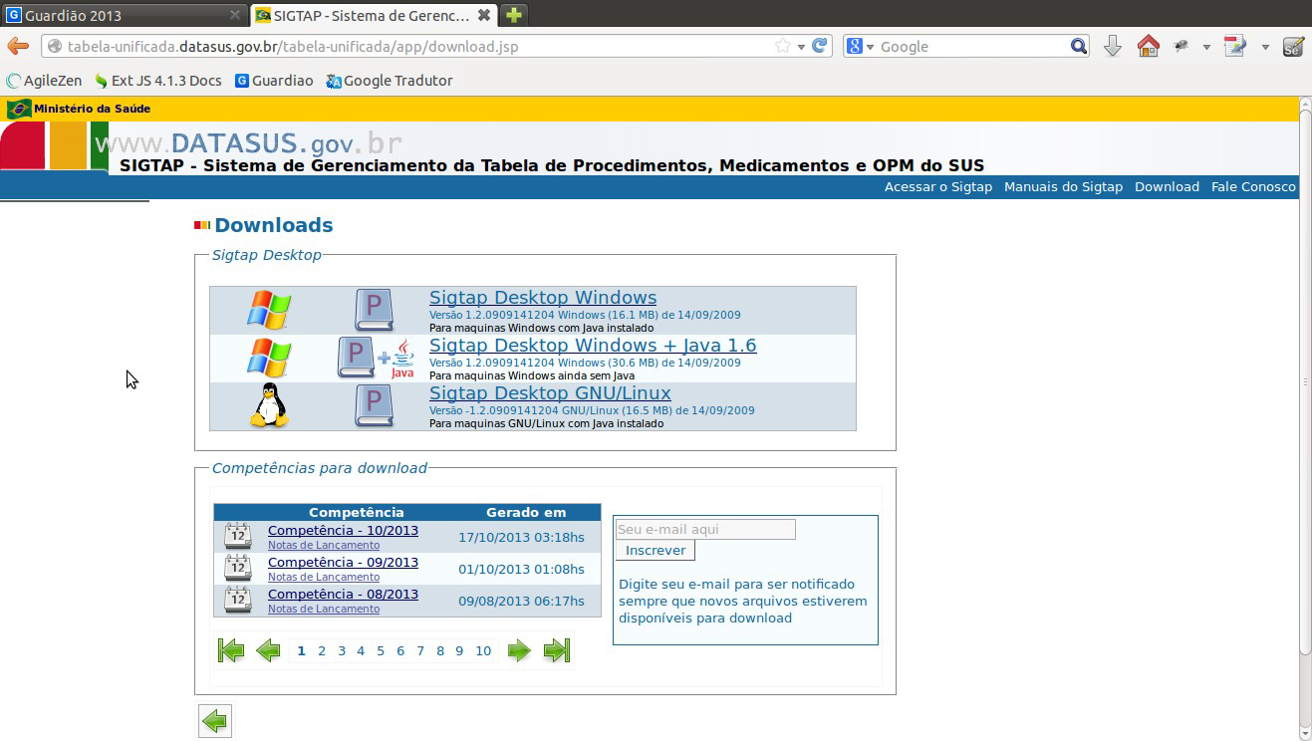Go to the Firefox home page icon
1312x741 pixels.
coord(1149,46)
